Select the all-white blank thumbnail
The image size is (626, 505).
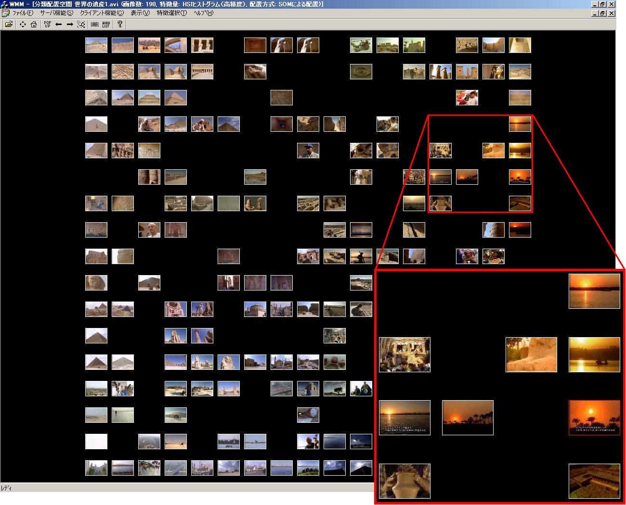pos(96,442)
